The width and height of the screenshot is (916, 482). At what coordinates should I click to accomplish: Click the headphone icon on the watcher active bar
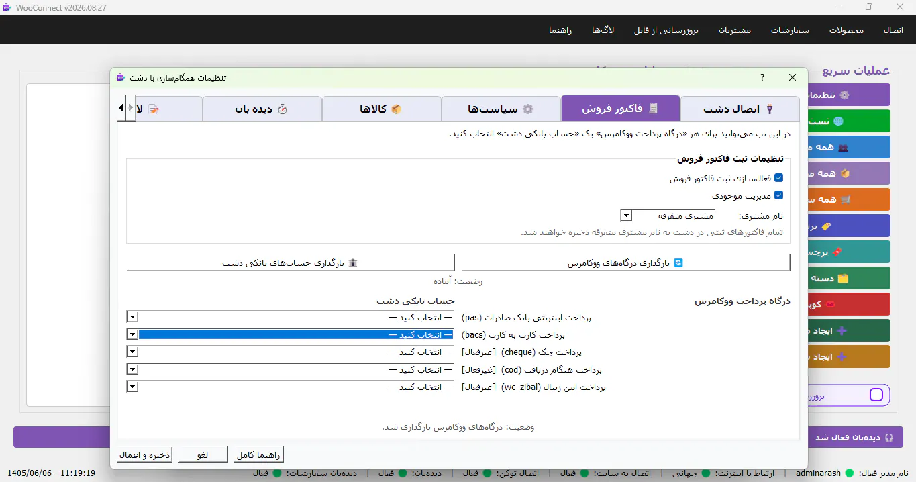pos(890,437)
